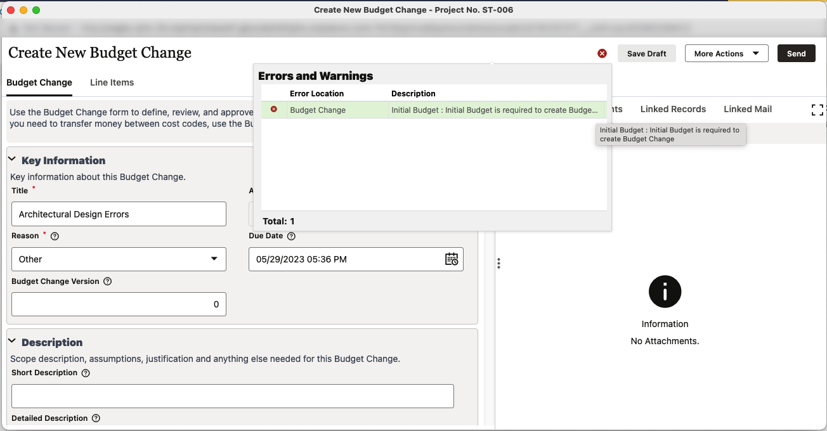Click the red error indicator near Save Draft
Viewport: 827px width, 431px height.
(601, 53)
